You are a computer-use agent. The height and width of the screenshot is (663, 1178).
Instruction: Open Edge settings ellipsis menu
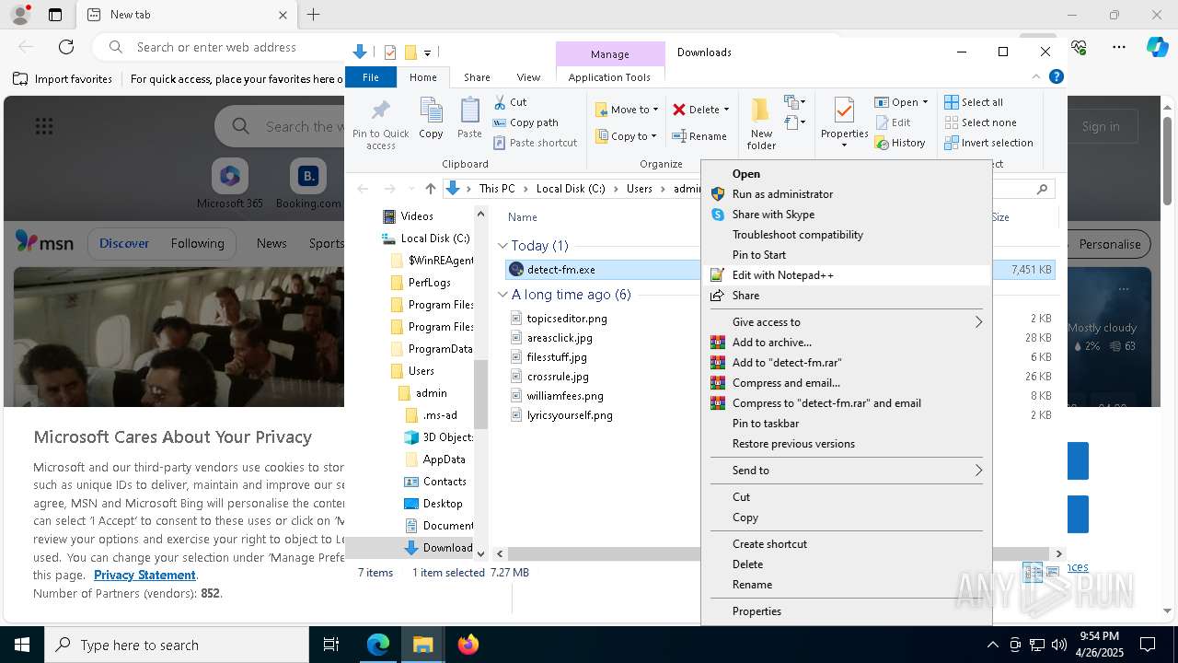[1119, 47]
